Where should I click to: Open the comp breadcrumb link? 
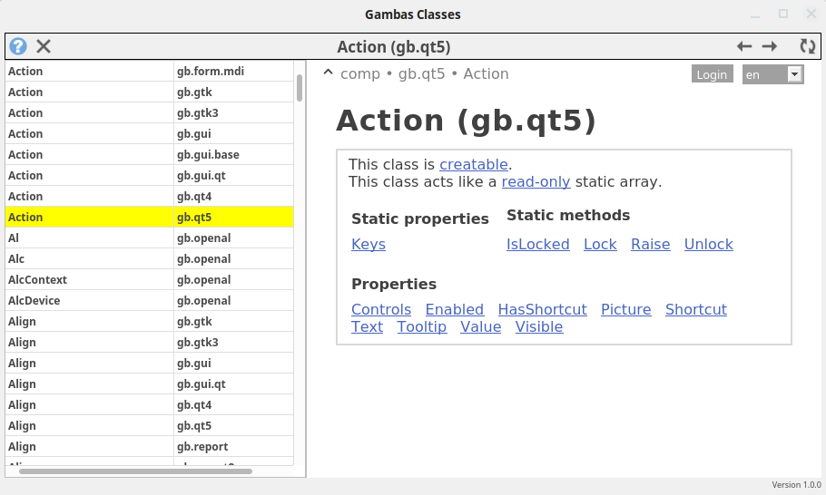click(359, 74)
